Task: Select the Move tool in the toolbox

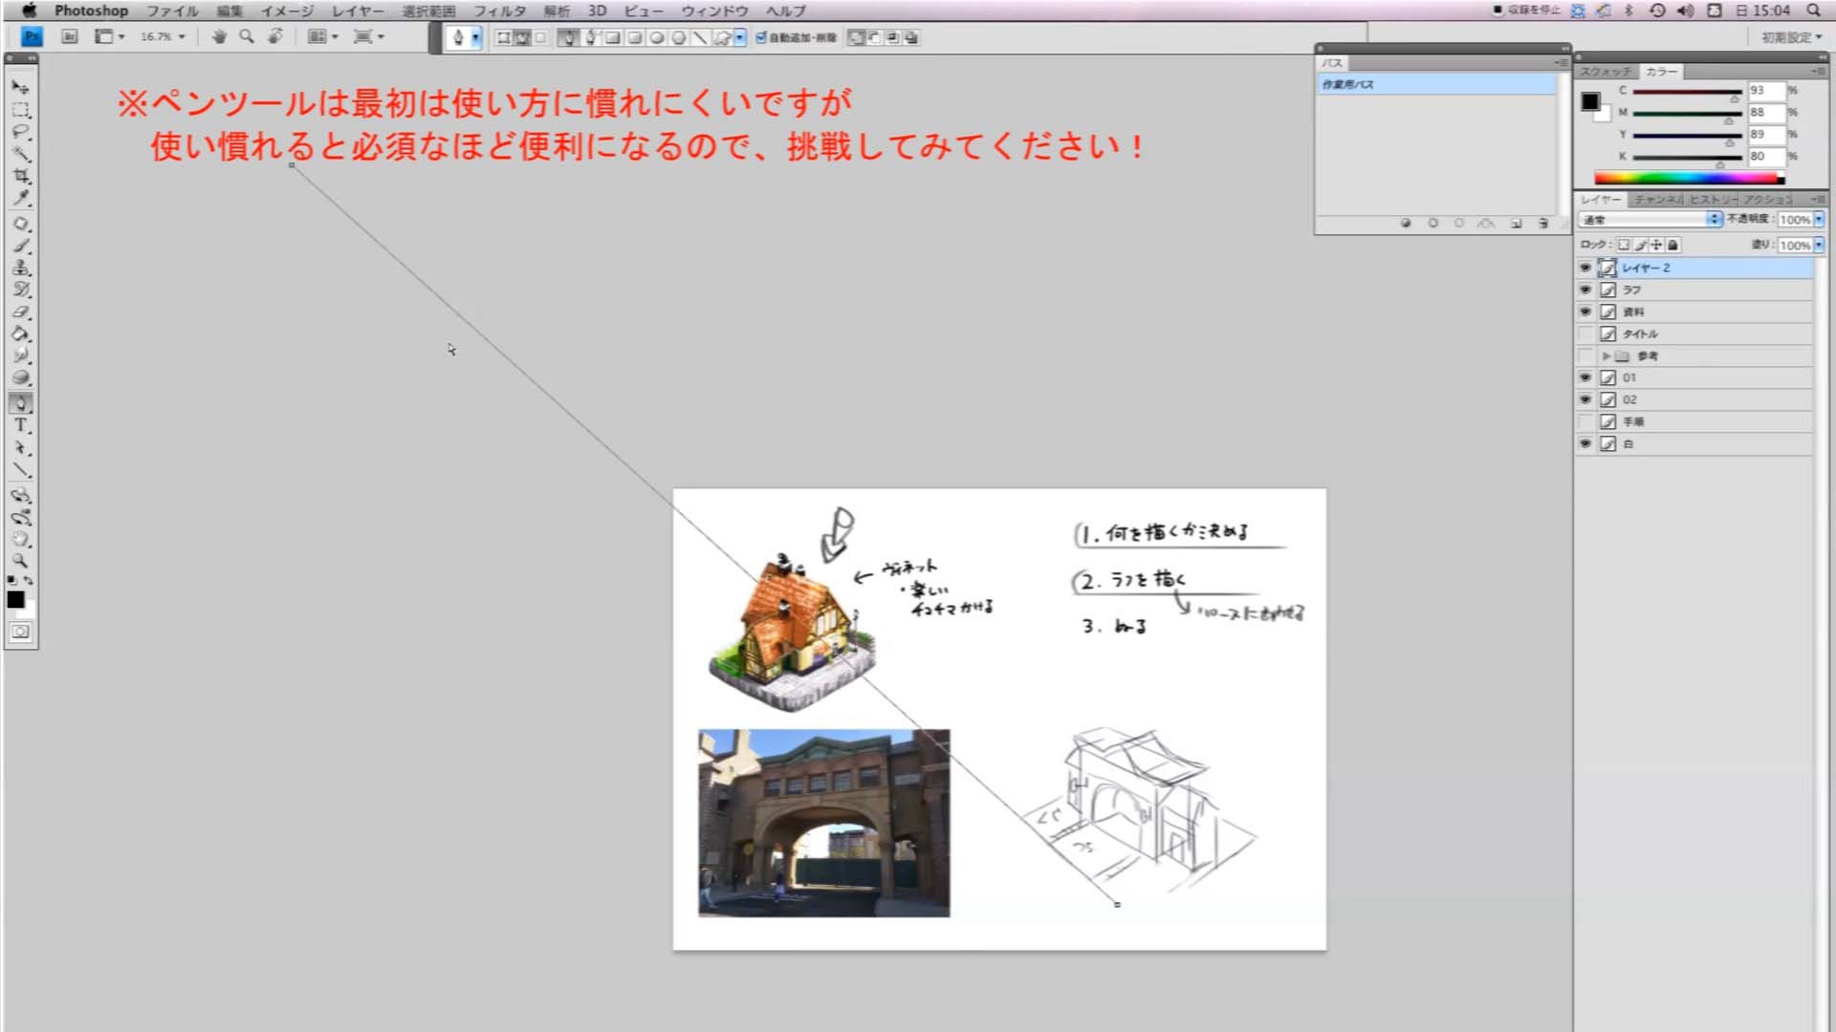Action: 20,87
